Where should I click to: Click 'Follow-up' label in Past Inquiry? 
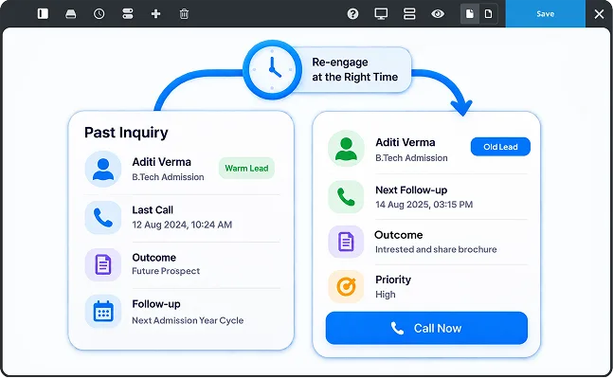tap(156, 304)
